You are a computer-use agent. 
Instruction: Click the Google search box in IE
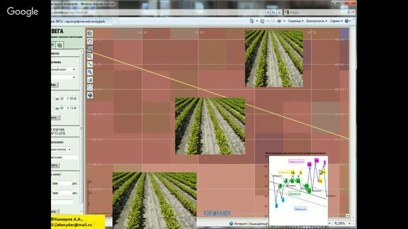point(317,12)
